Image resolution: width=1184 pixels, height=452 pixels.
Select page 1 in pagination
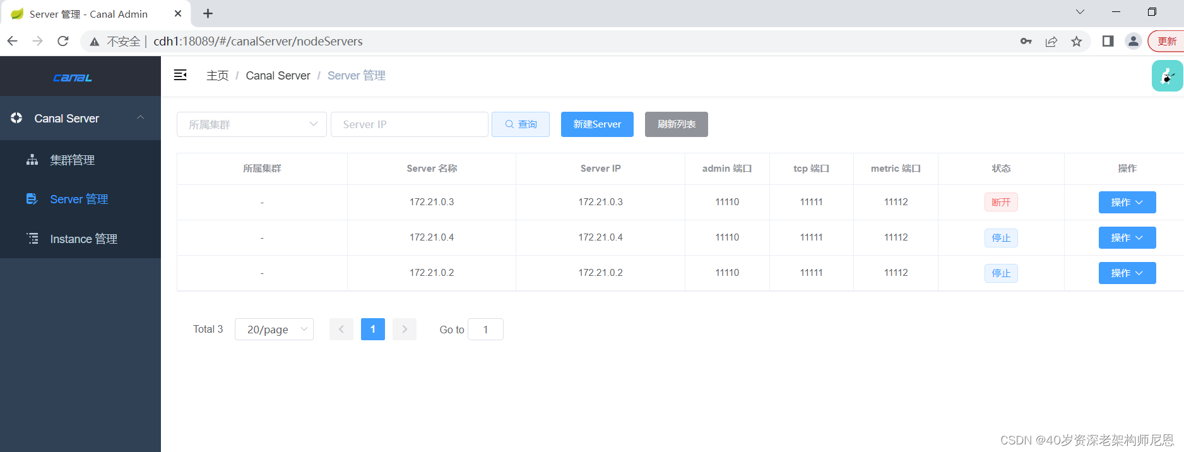coord(373,329)
